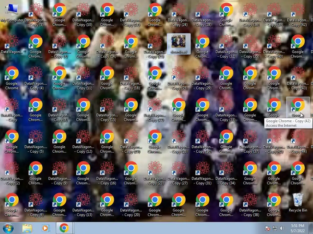Click DataWagon - Copy (28) shortcut
The height and width of the screenshot is (234, 313).
click(x=203, y=14)
